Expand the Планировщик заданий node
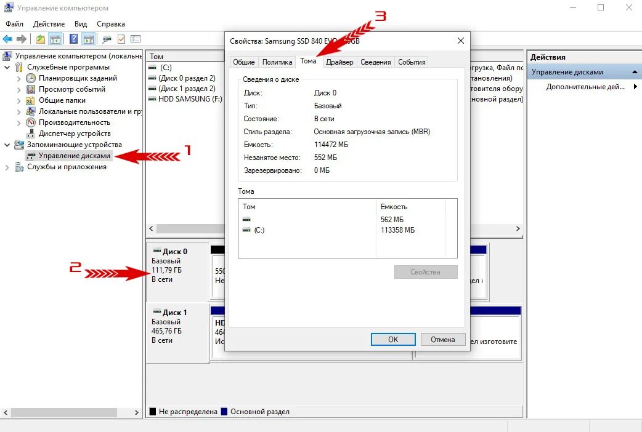This screenshot has width=642, height=432. click(18, 78)
